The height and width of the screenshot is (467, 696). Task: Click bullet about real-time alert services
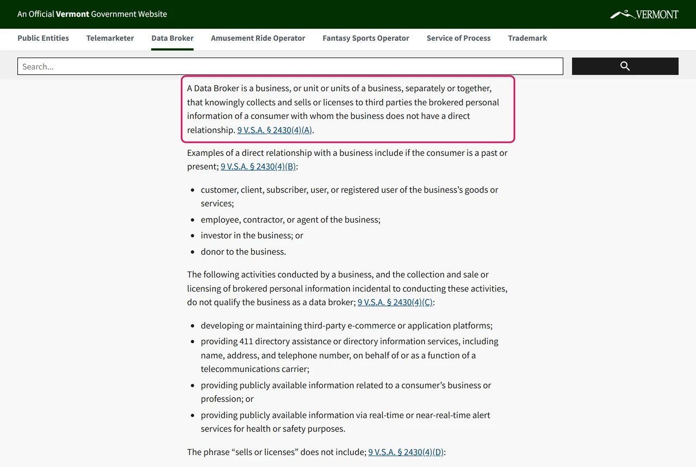click(x=345, y=422)
